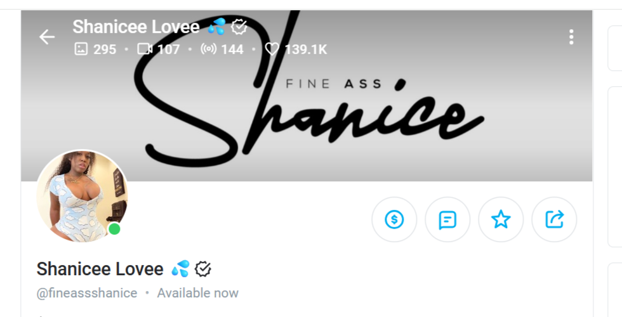Viewport: 622px width, 317px height.
Task: Click the green online status dot
Action: (114, 229)
